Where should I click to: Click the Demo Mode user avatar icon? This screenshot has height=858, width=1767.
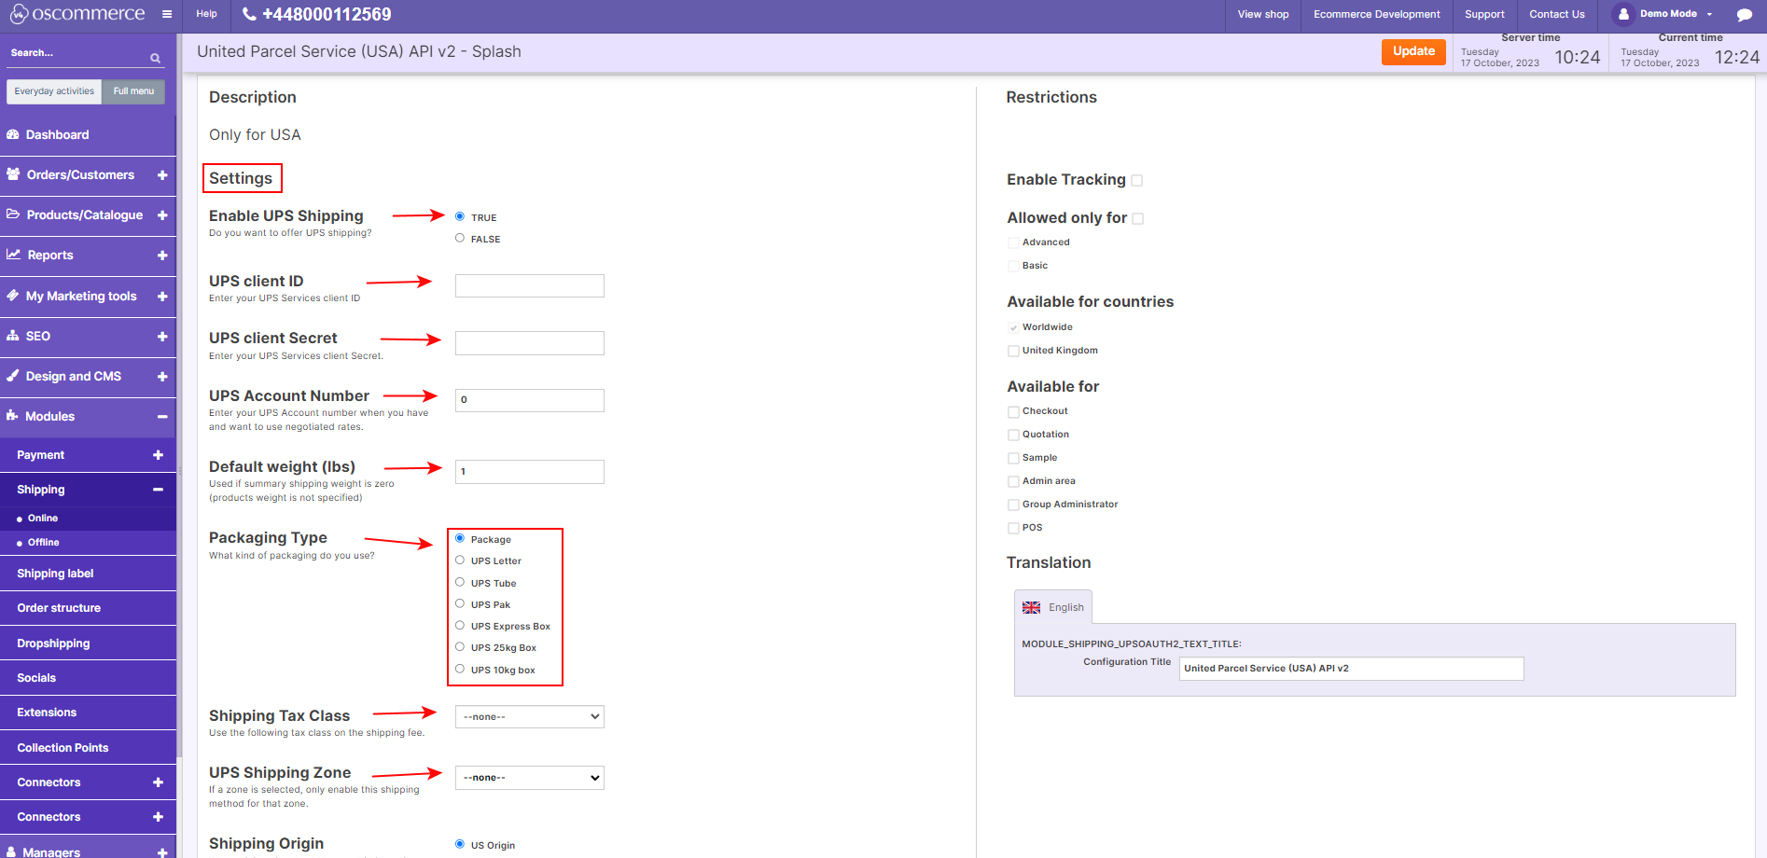pyautogui.click(x=1623, y=14)
